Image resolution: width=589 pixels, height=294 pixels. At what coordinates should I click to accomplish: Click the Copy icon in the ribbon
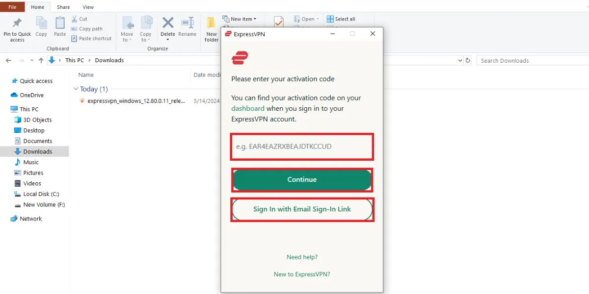pos(41,27)
